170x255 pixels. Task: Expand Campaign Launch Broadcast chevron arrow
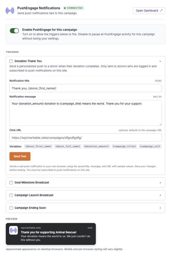pos(160,195)
